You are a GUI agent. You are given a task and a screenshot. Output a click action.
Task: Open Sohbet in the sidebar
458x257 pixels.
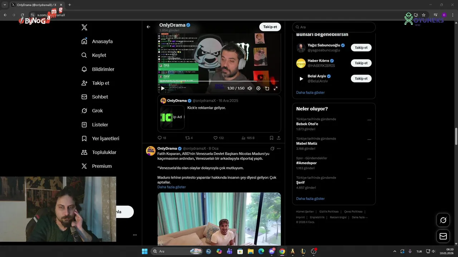coord(94,97)
